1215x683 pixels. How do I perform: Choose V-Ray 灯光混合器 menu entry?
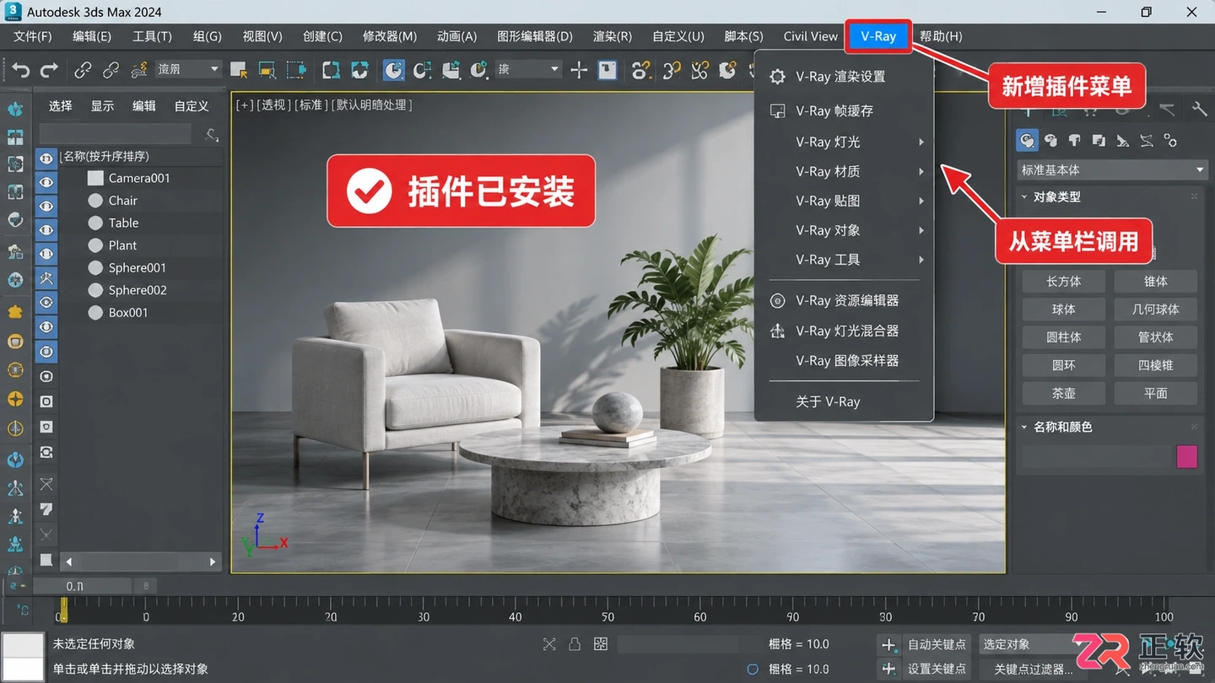[x=845, y=331]
